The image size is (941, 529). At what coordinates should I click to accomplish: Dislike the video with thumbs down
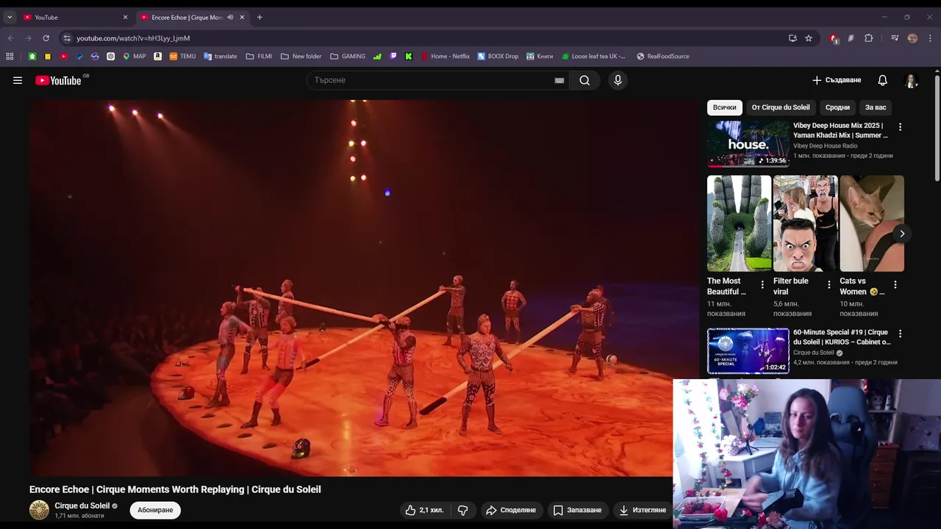pos(463,510)
